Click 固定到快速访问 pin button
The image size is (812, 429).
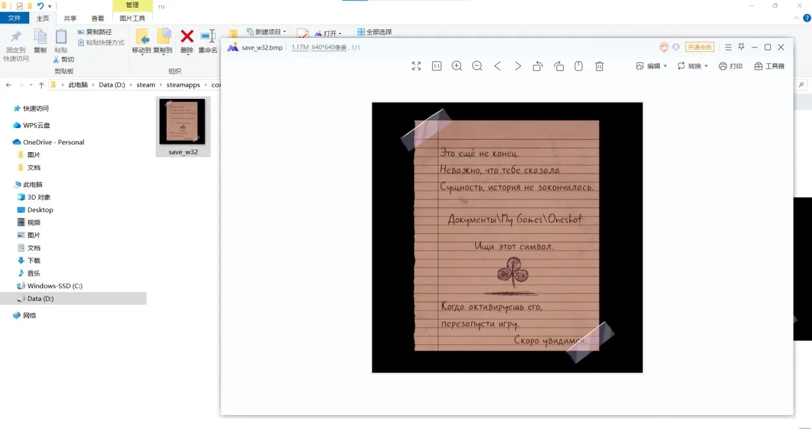click(16, 44)
